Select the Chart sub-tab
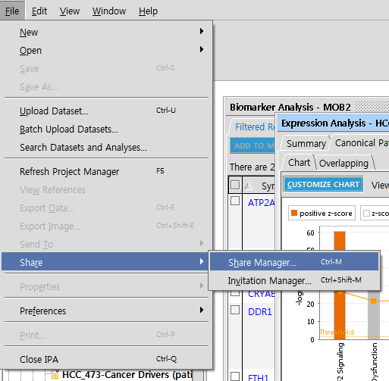 click(299, 163)
